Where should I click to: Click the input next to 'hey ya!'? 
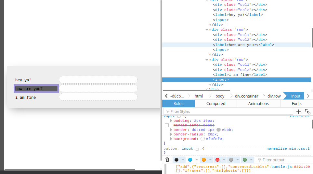[98, 80]
